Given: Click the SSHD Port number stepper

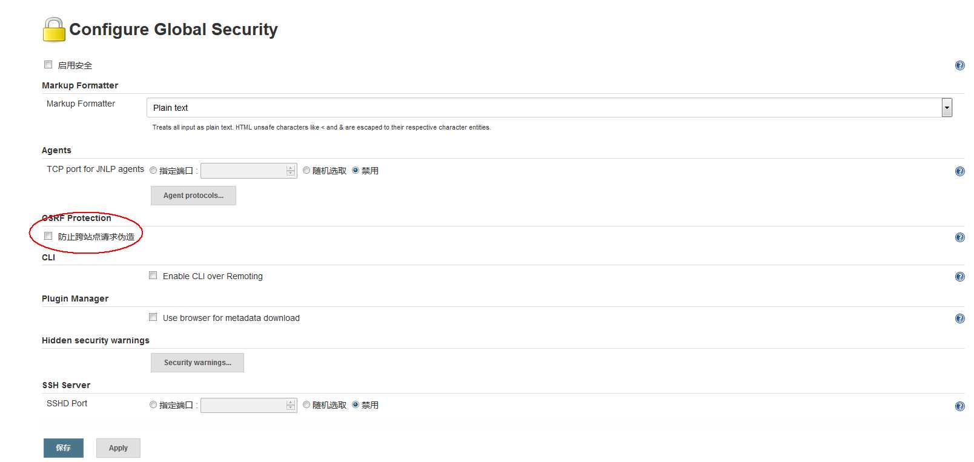Looking at the screenshot, I should point(291,405).
